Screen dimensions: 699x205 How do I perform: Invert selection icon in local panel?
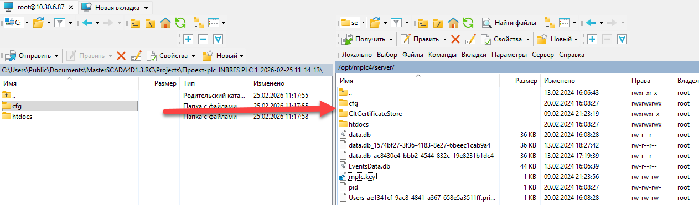click(x=218, y=39)
